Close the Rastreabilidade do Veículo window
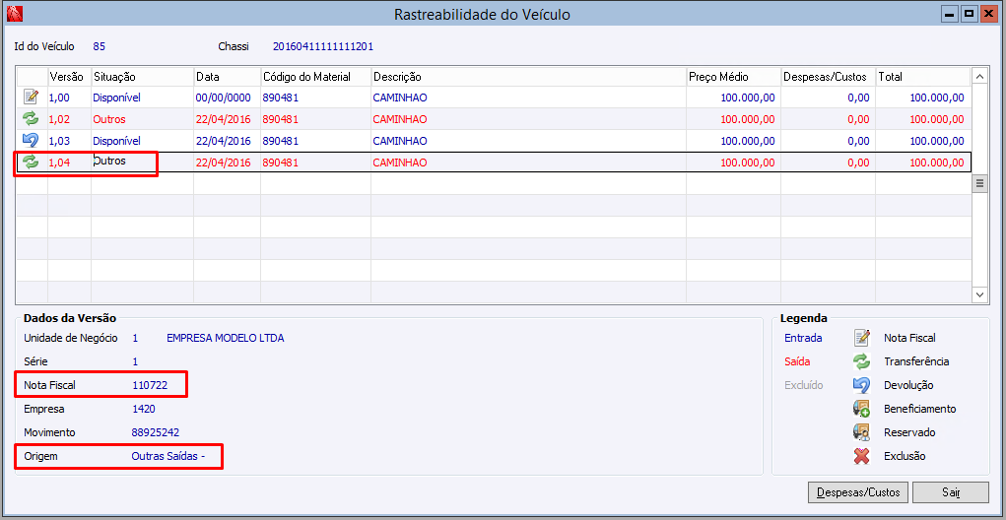The height and width of the screenshot is (520, 1006). point(987,14)
